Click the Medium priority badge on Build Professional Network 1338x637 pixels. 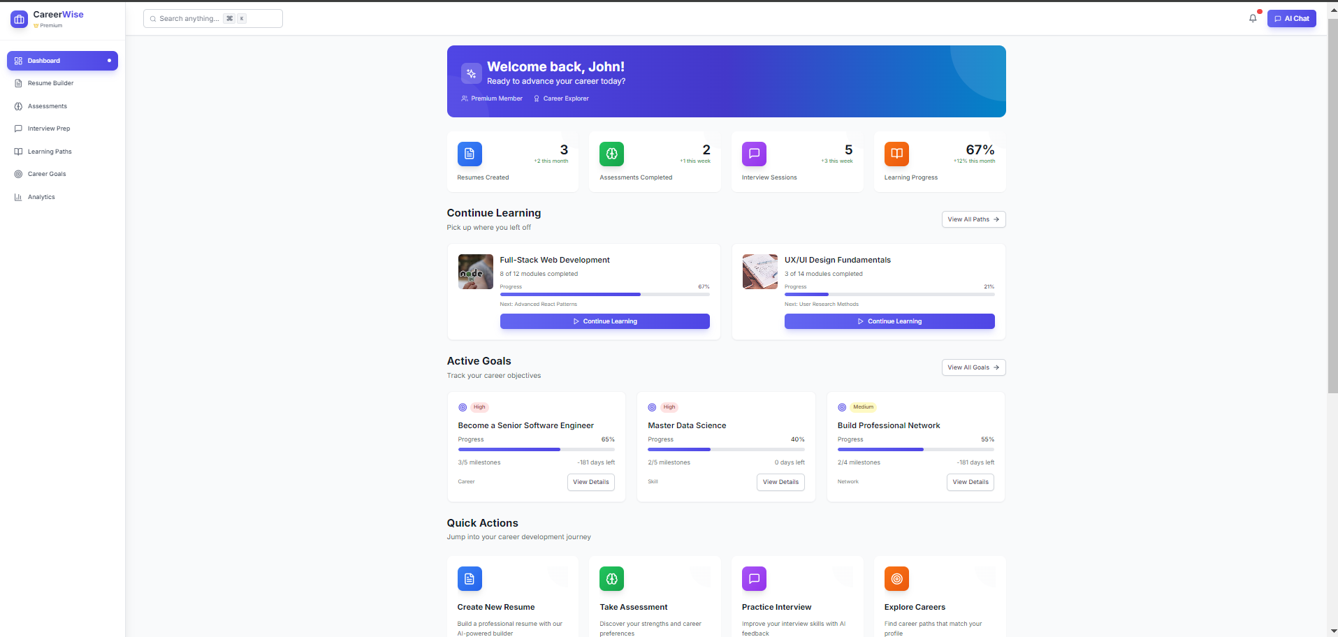864,407
